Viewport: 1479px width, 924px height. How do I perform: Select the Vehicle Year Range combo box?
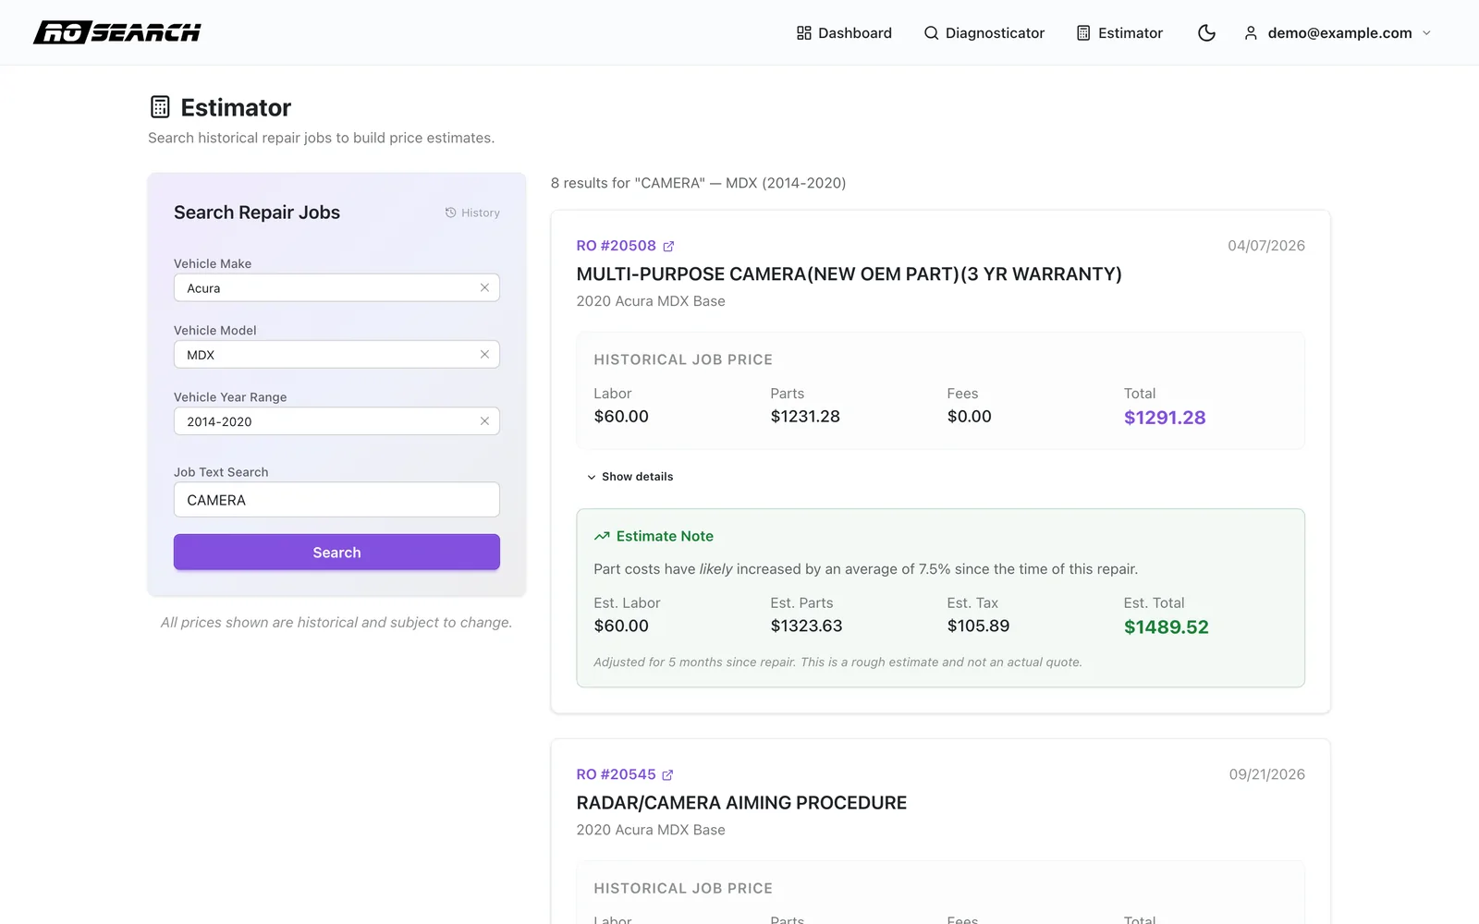336,420
